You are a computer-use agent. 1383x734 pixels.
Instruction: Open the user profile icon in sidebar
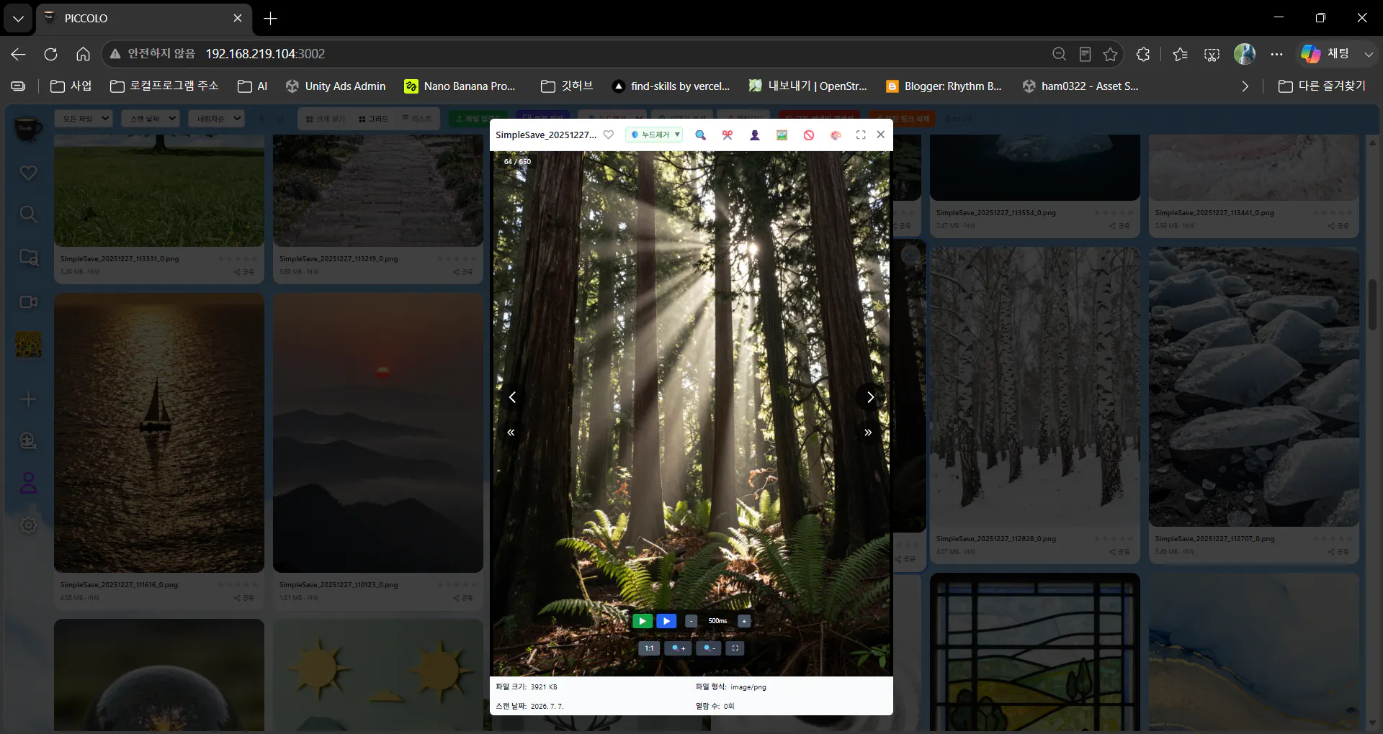(28, 483)
